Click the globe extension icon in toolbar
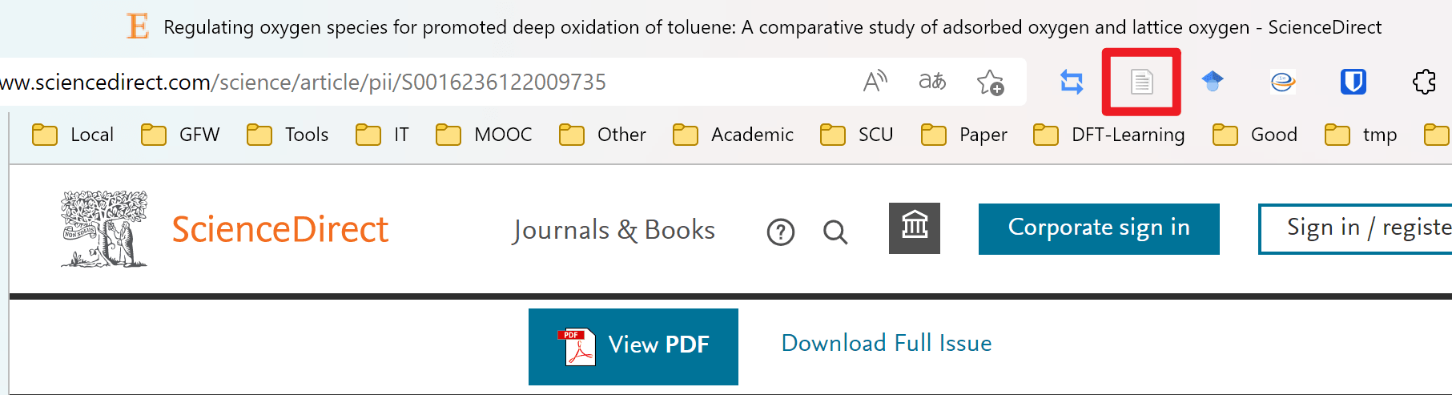This screenshot has width=1452, height=395. [x=1283, y=82]
